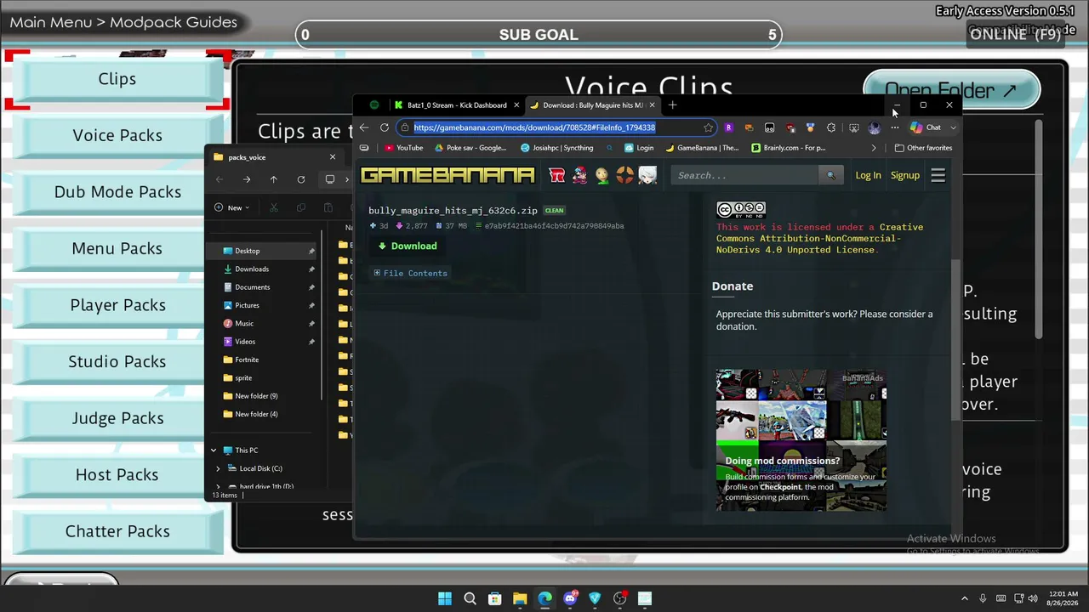Viewport: 1089px width, 612px height.
Task: Open the Menu Packs guide
Action: click(117, 248)
